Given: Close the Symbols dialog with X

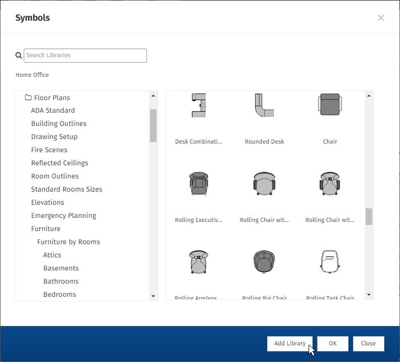Looking at the screenshot, I should [x=381, y=18].
